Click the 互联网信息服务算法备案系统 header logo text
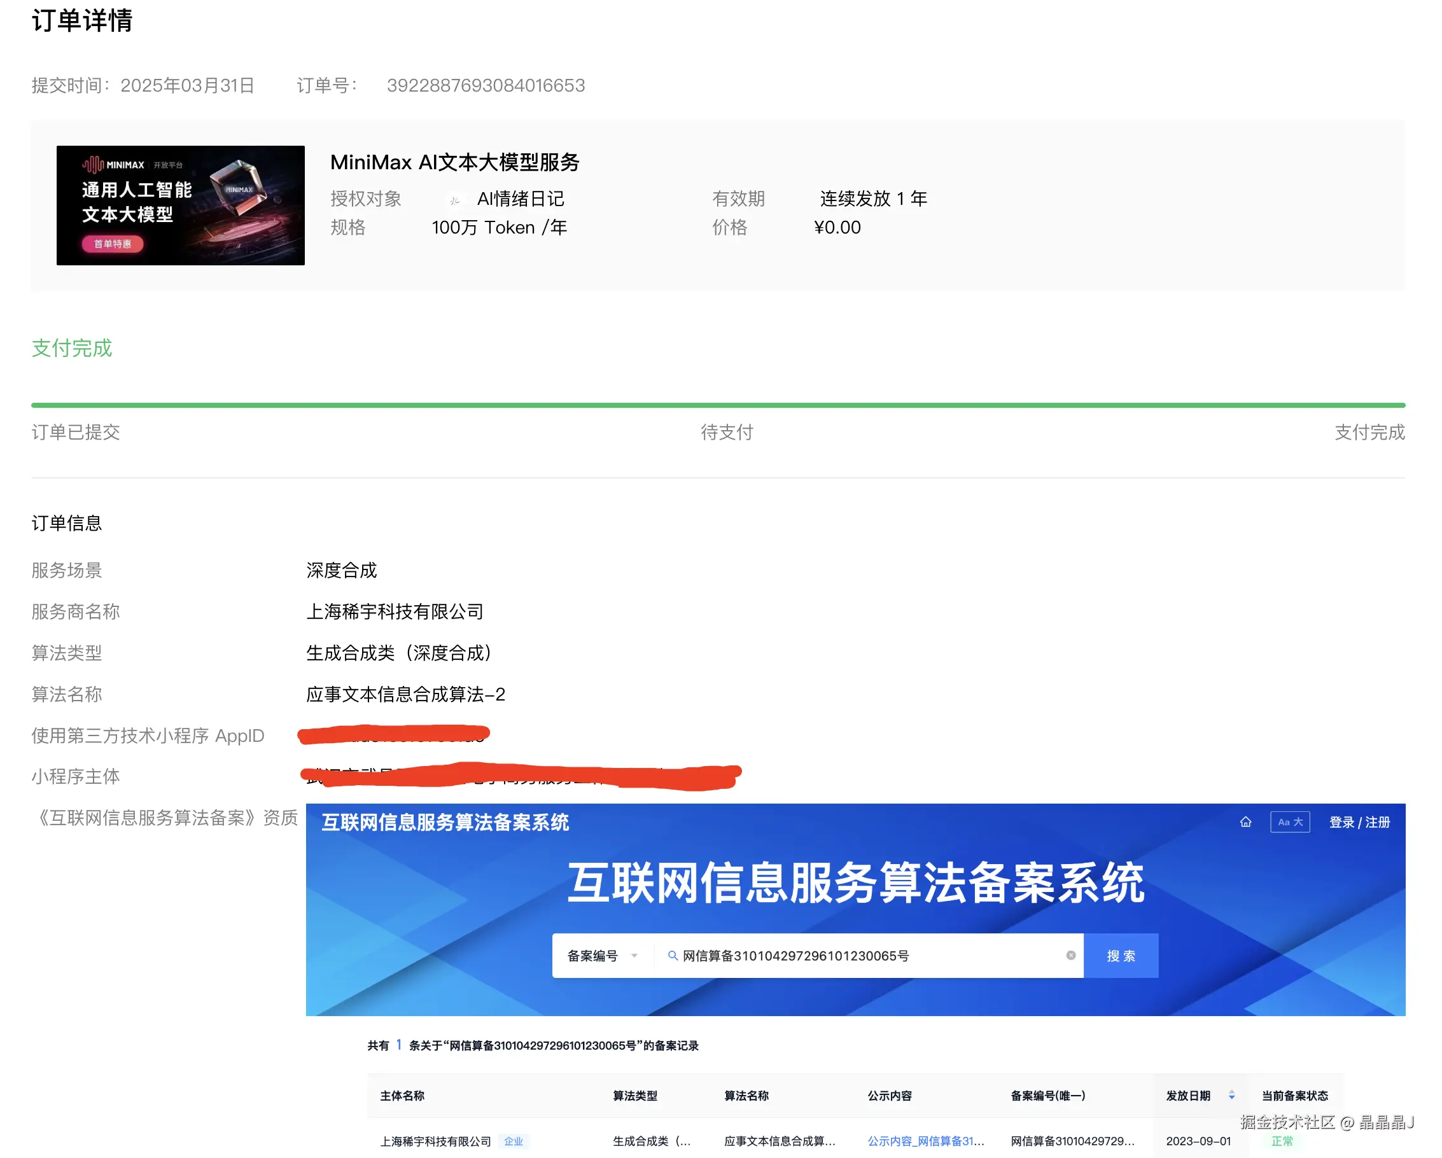 point(445,822)
